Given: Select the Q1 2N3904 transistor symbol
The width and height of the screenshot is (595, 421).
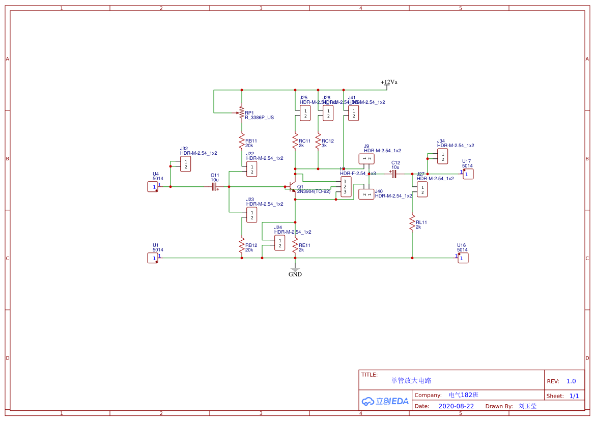Looking at the screenshot, I should (x=292, y=186).
